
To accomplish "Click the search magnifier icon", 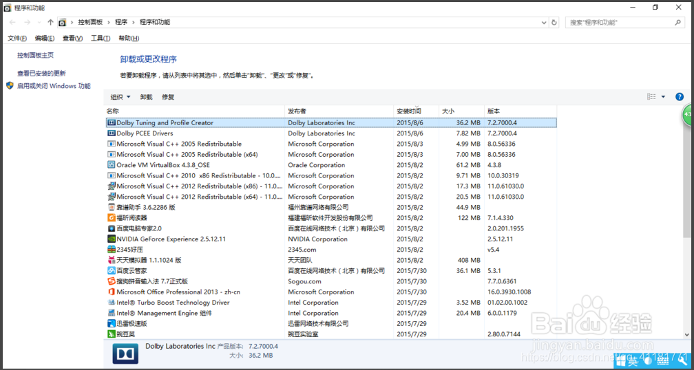I will (x=677, y=22).
